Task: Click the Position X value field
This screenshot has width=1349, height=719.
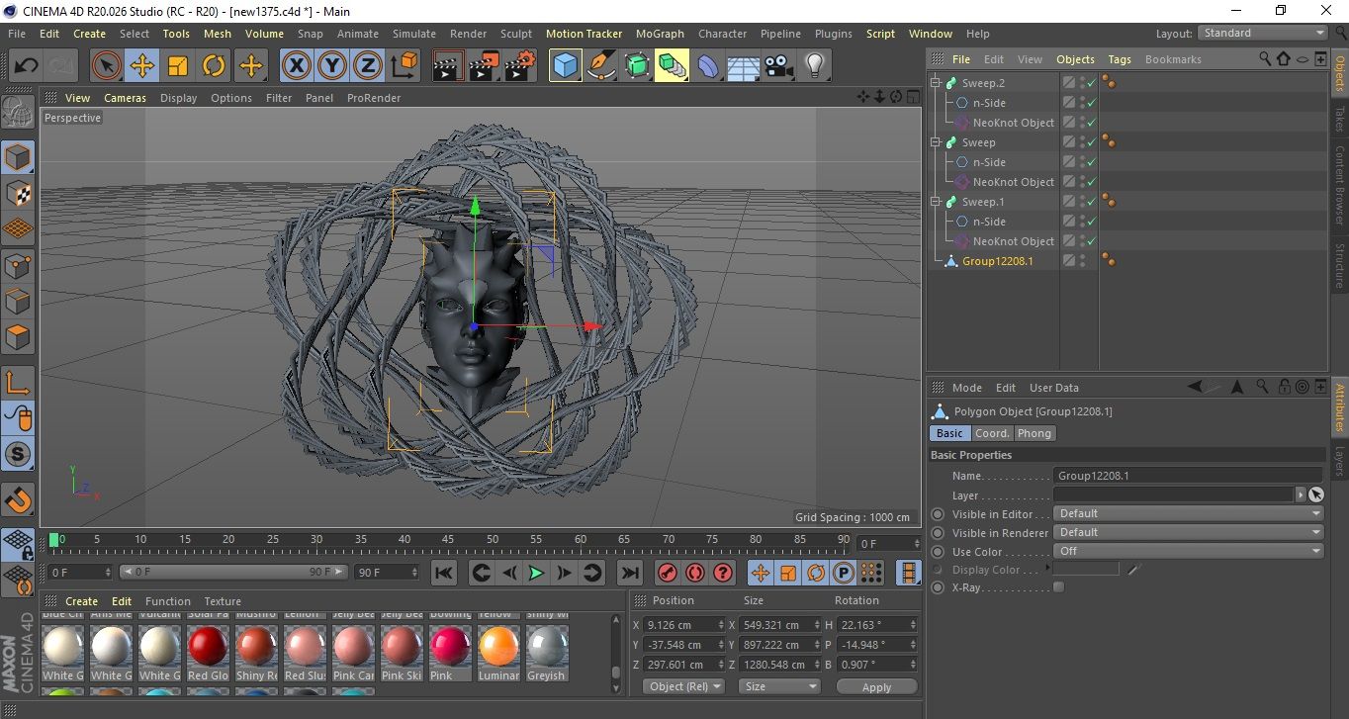Action: tap(683, 625)
